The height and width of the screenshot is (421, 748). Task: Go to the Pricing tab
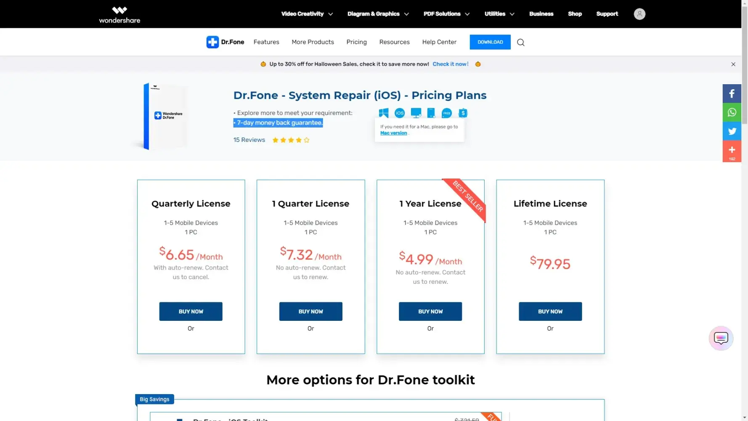tap(356, 42)
